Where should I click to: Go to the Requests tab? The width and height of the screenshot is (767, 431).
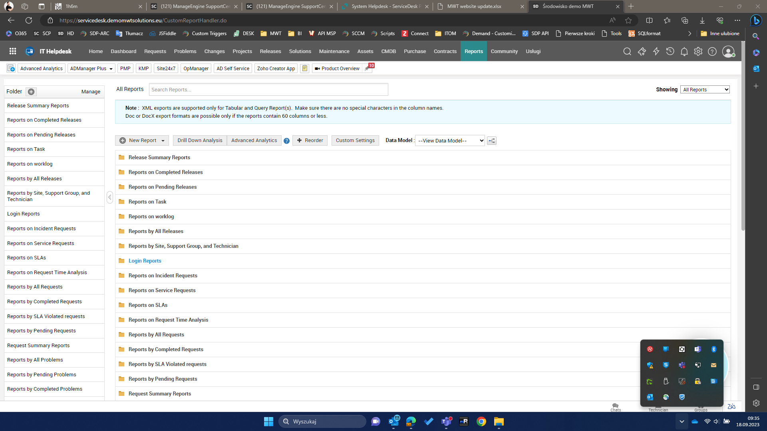[155, 51]
